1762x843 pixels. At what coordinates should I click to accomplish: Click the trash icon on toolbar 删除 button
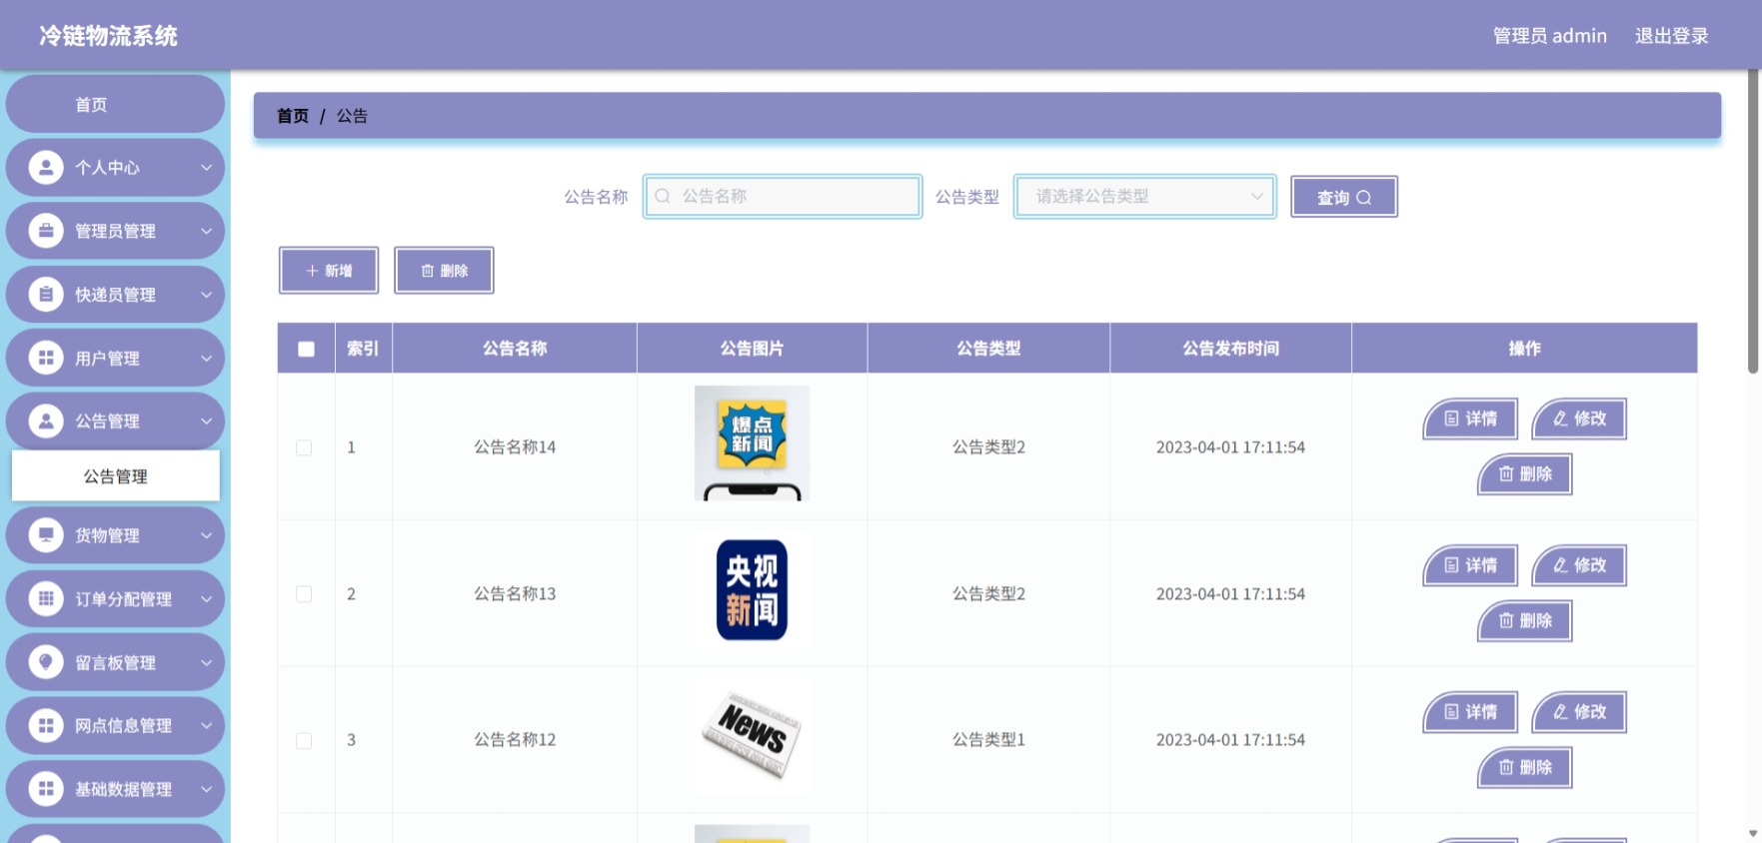pos(428,271)
